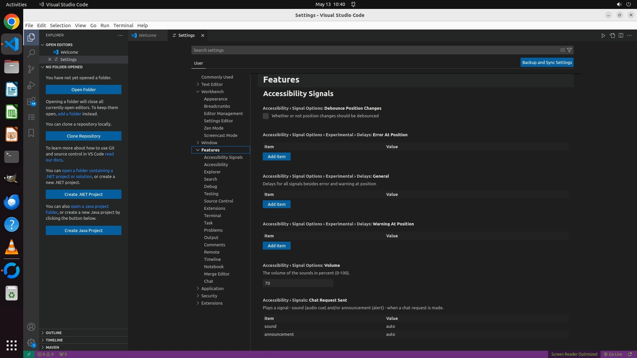The height and width of the screenshot is (358, 637).
Task: Open the Terminal menu
Action: pos(123,26)
